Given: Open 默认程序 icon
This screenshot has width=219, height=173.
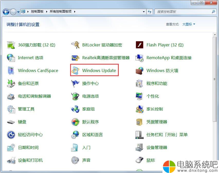Looking at the screenshot, I should [75, 122].
